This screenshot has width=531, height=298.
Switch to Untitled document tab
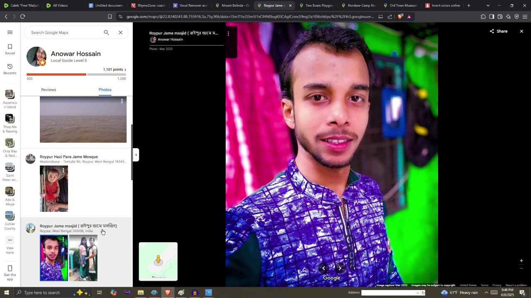(105, 5)
